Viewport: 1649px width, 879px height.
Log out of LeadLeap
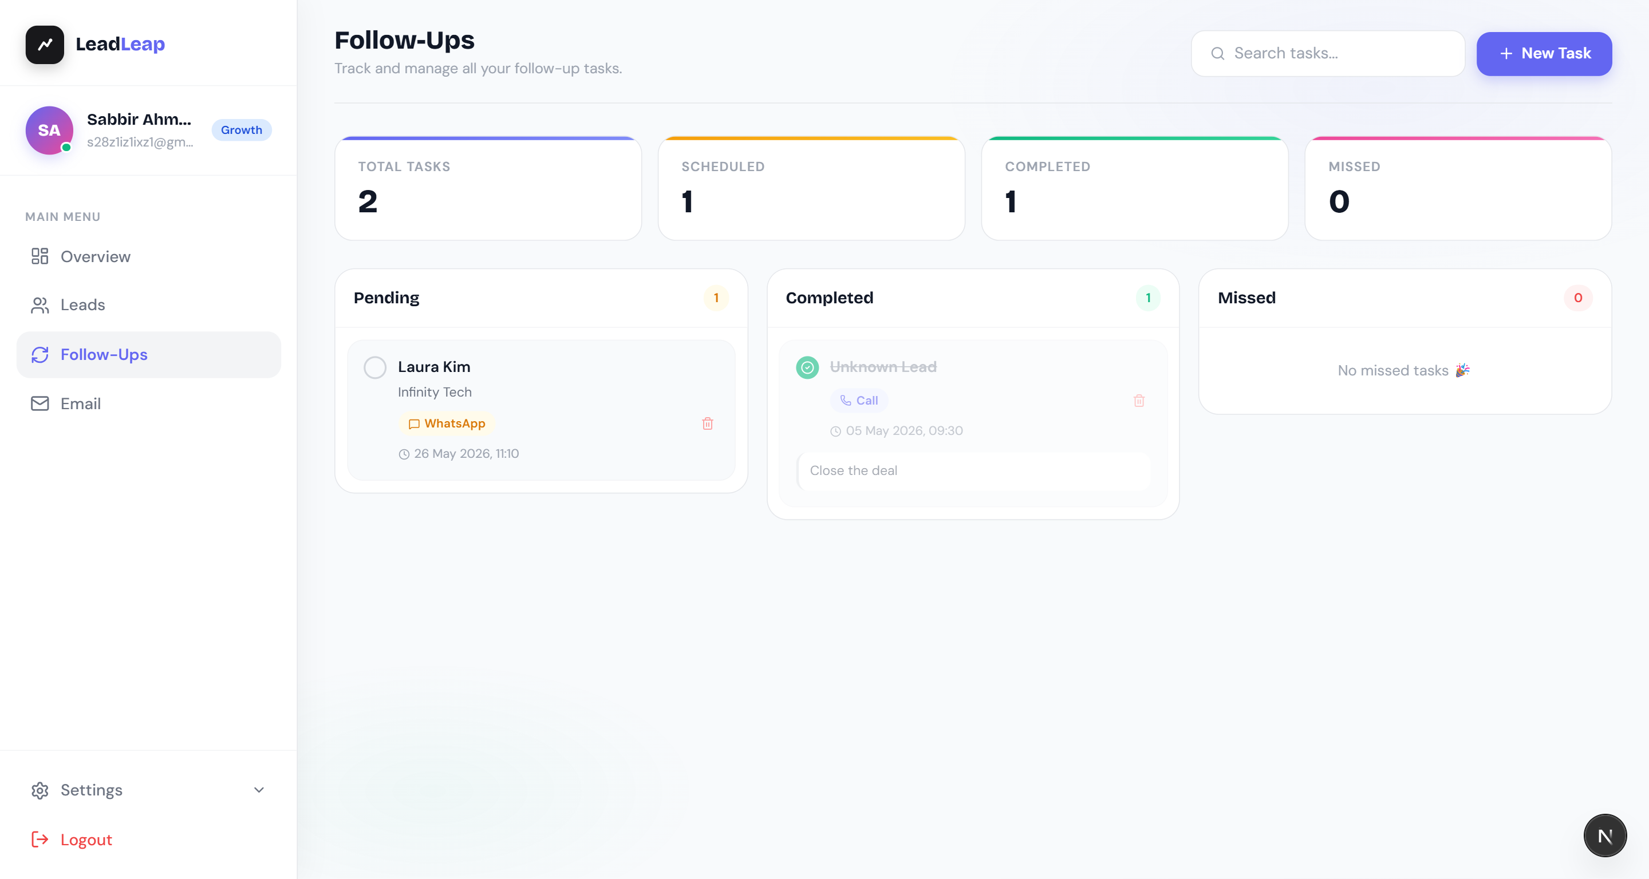pos(148,840)
